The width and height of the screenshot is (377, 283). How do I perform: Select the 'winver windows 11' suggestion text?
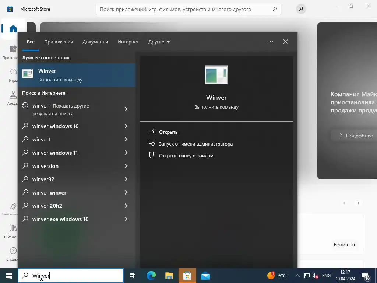(x=55, y=153)
